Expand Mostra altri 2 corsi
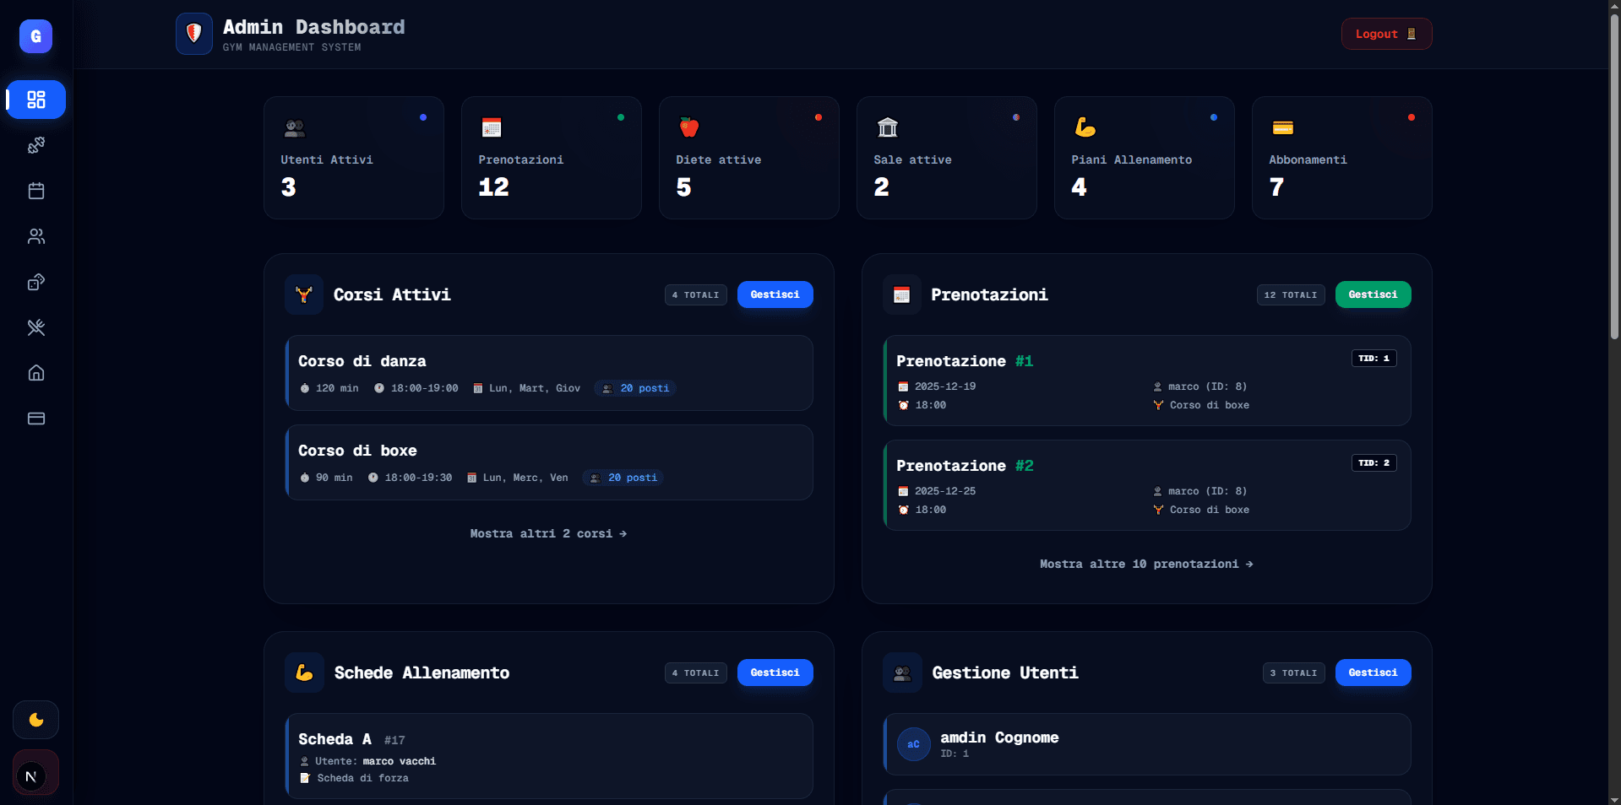This screenshot has height=805, width=1621. click(549, 534)
